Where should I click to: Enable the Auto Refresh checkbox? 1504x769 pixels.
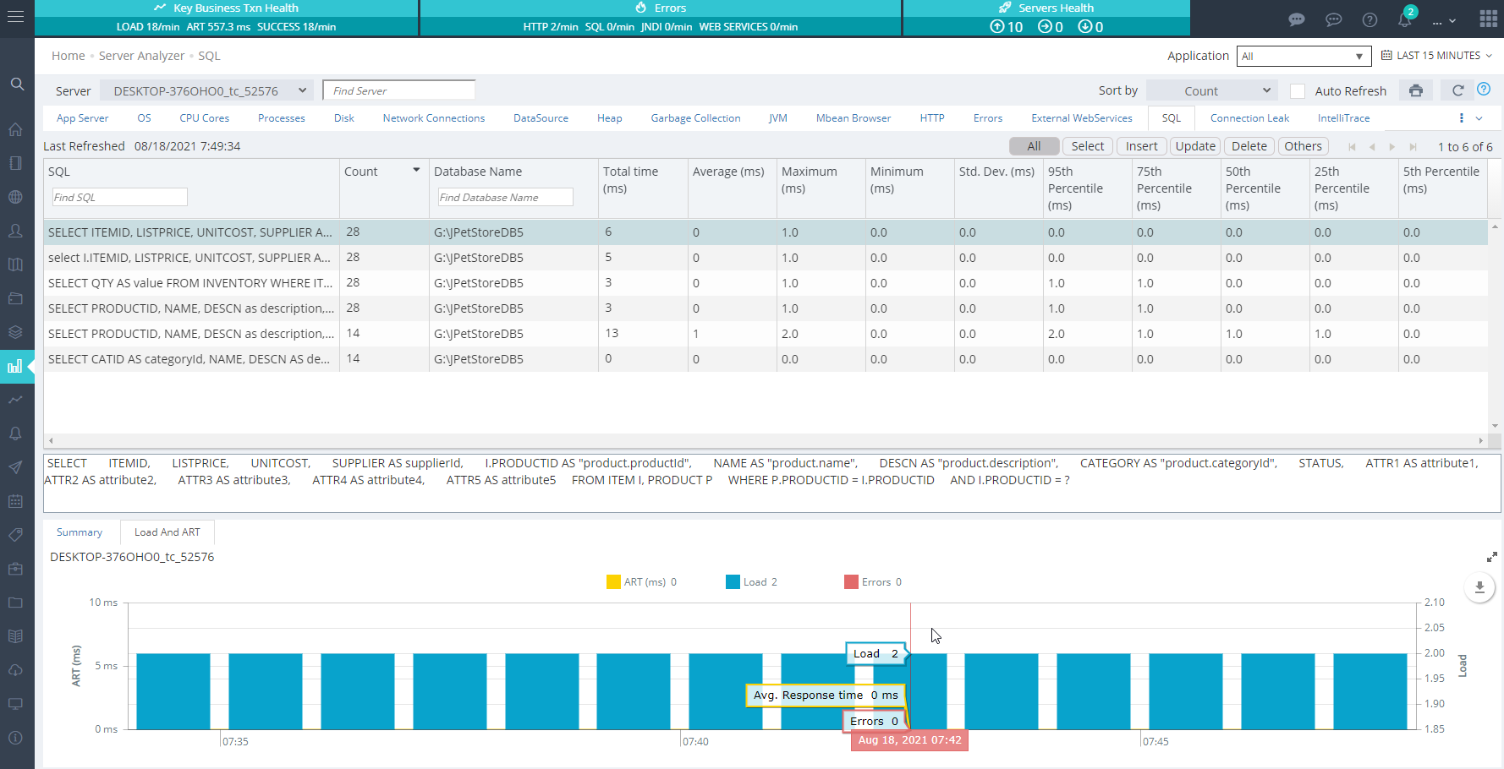point(1298,91)
